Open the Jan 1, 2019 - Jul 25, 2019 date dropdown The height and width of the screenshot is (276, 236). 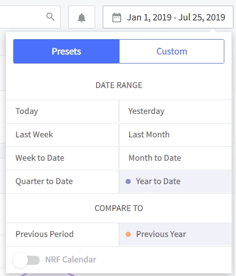tap(168, 17)
